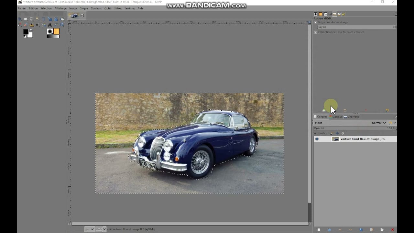414x233 pixels.
Task: Open the active pattern swatch
Action: point(56,31)
